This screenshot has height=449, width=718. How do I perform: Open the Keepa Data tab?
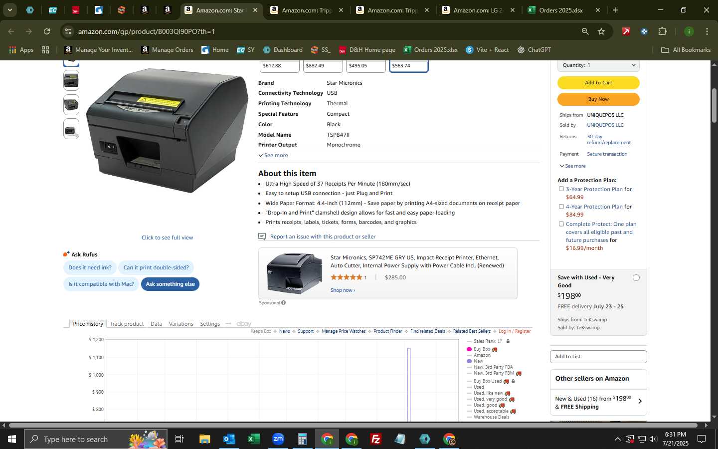(x=156, y=324)
